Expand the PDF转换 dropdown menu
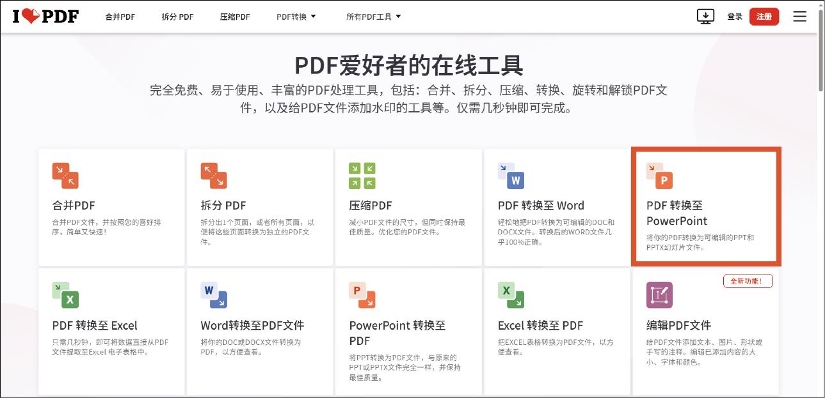This screenshot has height=398, width=825. tap(296, 17)
